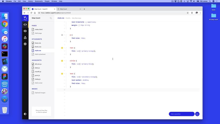Open the uppercase value picker in text-transform line

86,22
